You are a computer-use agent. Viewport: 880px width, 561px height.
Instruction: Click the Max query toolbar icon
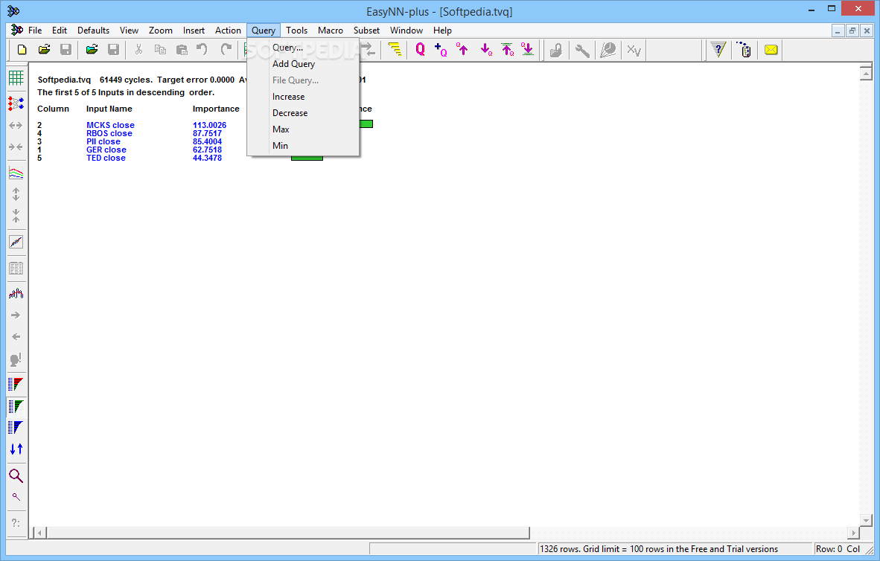[x=507, y=50]
